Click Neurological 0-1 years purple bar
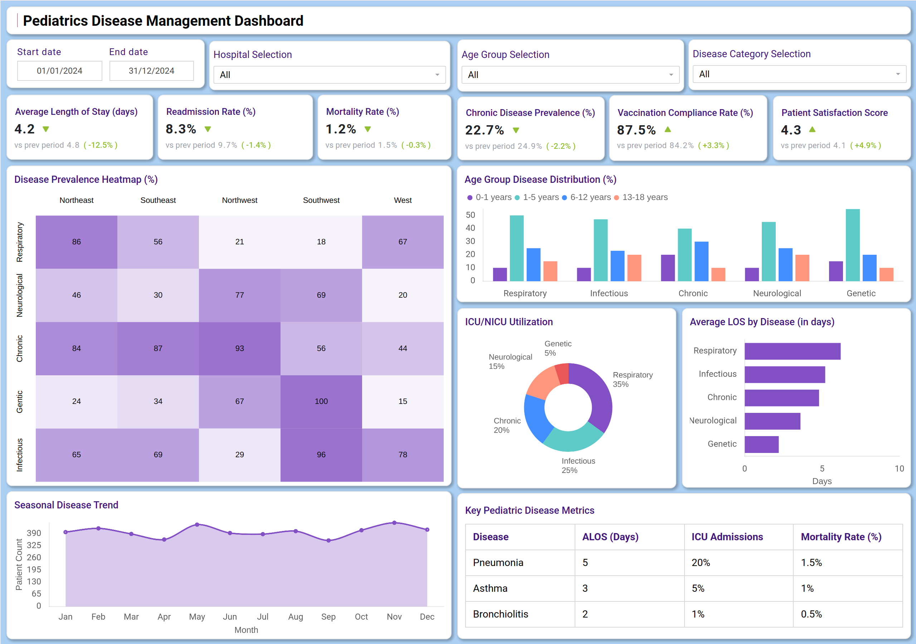 (x=752, y=274)
